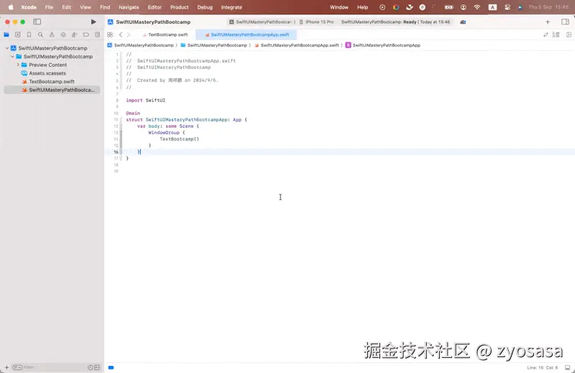Click the TextBootcamp() code line
Viewport: 575px width, 373px height.
pyautogui.click(x=179, y=139)
